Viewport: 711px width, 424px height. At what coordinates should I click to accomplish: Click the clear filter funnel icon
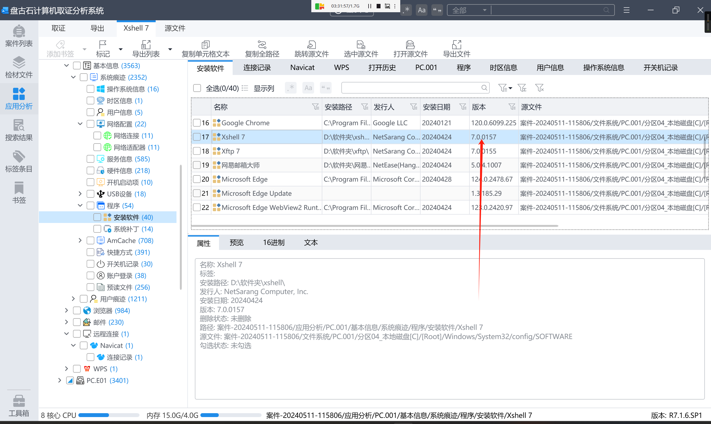pyautogui.click(x=539, y=88)
